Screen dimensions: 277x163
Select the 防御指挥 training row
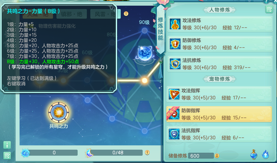219,114
